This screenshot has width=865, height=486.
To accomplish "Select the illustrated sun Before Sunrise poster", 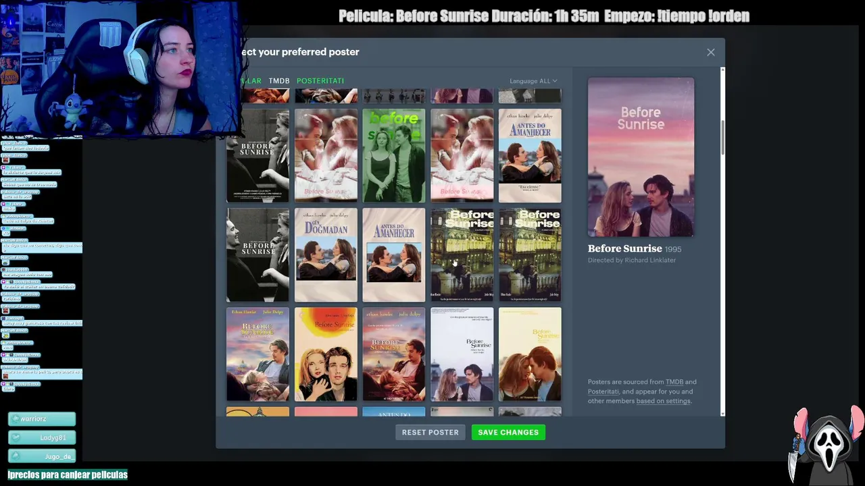I will pos(326,354).
